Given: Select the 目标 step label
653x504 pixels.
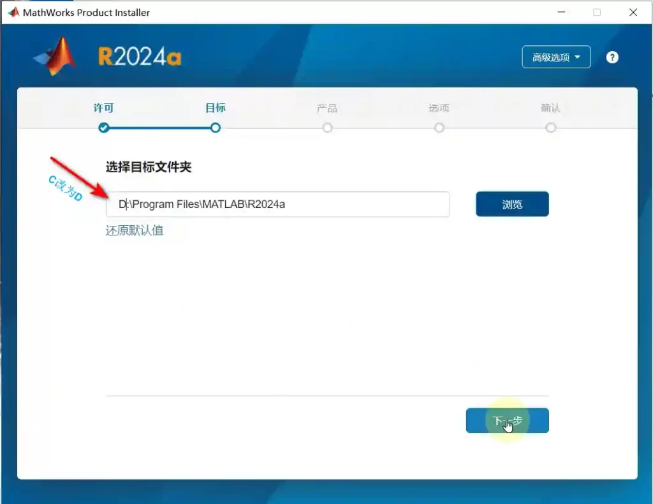Looking at the screenshot, I should pyautogui.click(x=216, y=108).
